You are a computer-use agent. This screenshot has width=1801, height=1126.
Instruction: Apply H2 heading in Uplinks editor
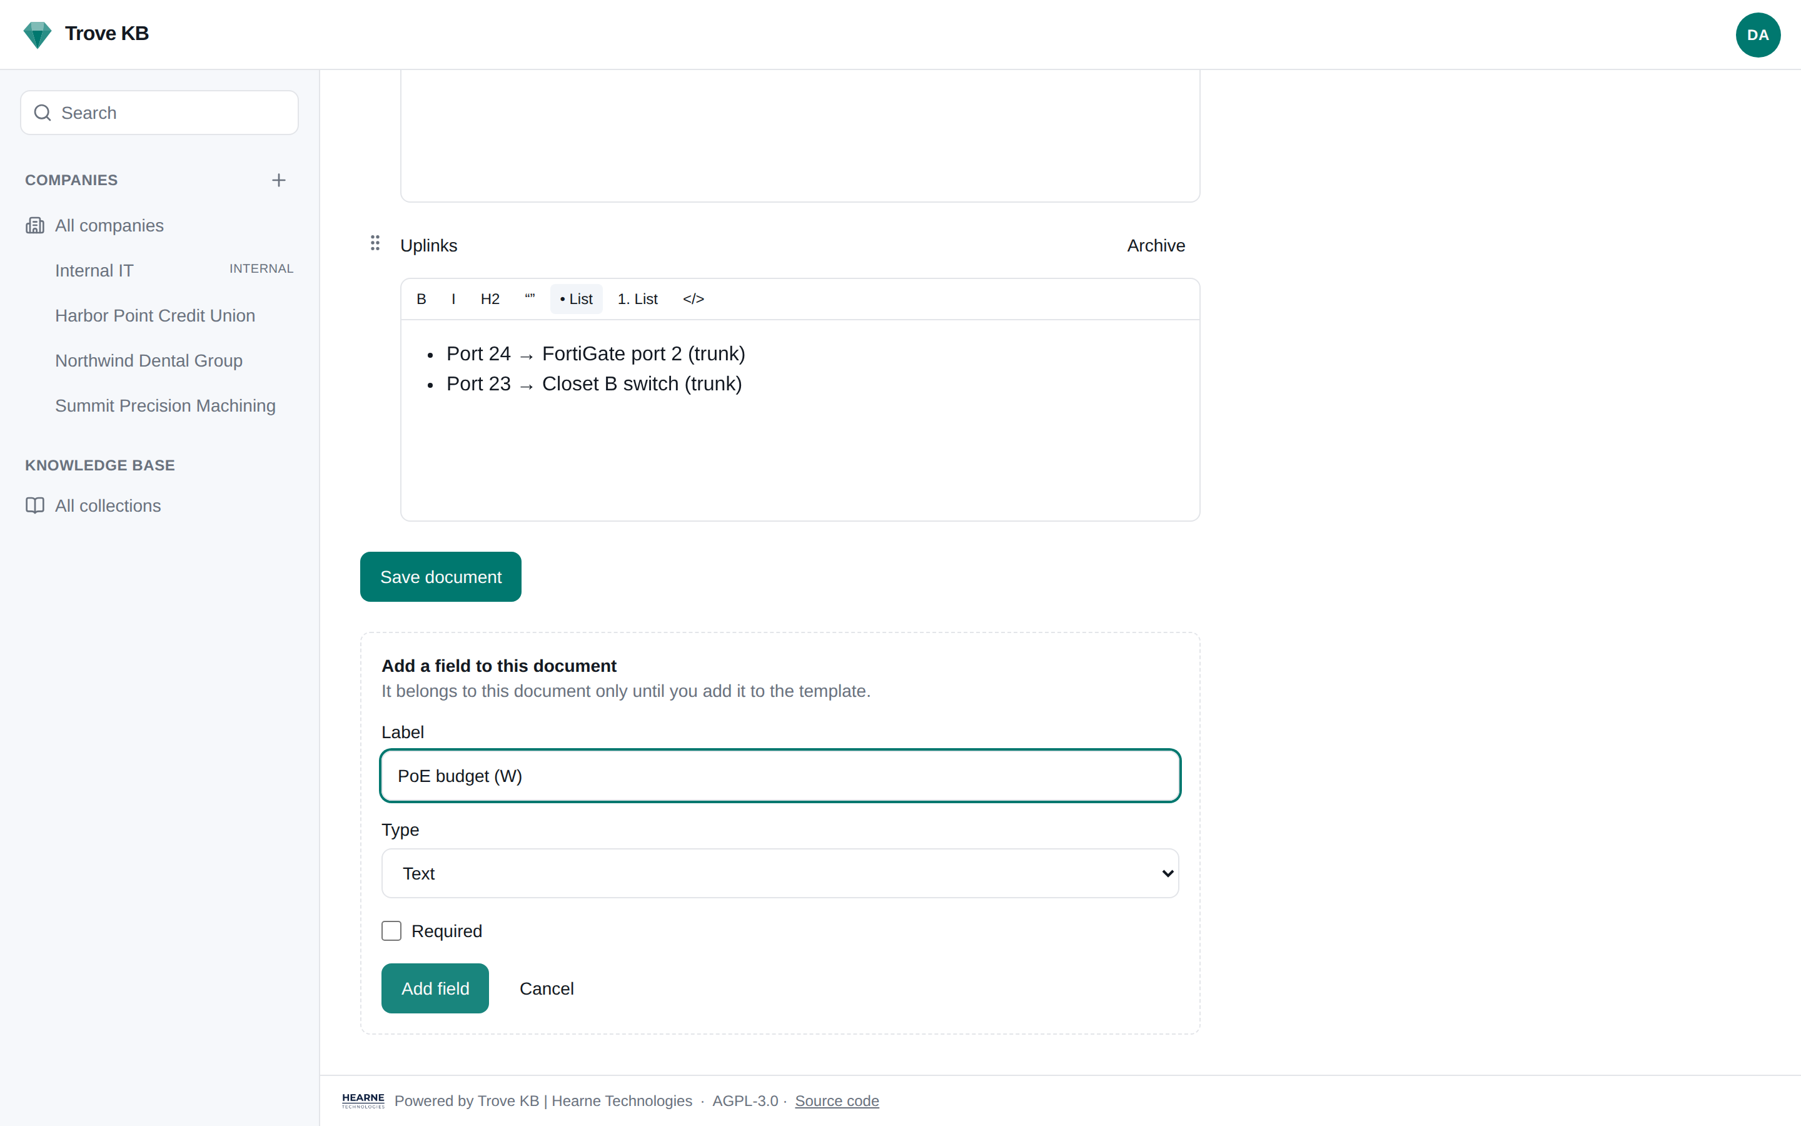click(490, 298)
